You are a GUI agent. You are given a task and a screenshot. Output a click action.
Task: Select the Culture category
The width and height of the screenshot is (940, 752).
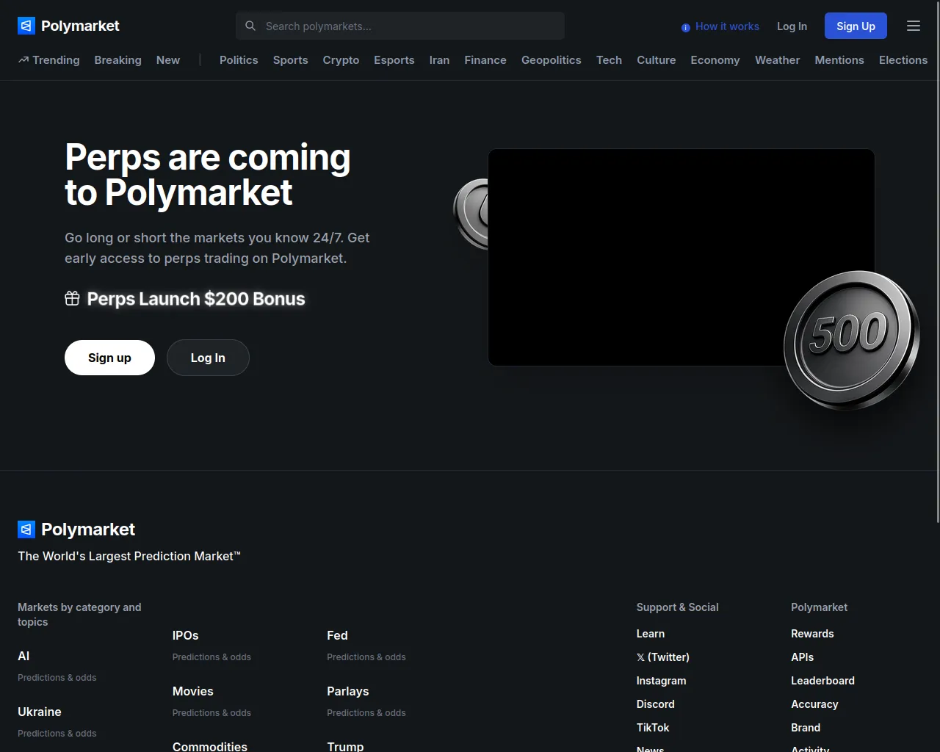click(657, 60)
